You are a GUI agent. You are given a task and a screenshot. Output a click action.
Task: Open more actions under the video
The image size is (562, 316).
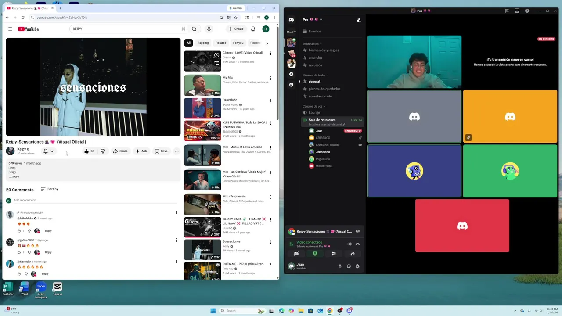[x=177, y=151]
